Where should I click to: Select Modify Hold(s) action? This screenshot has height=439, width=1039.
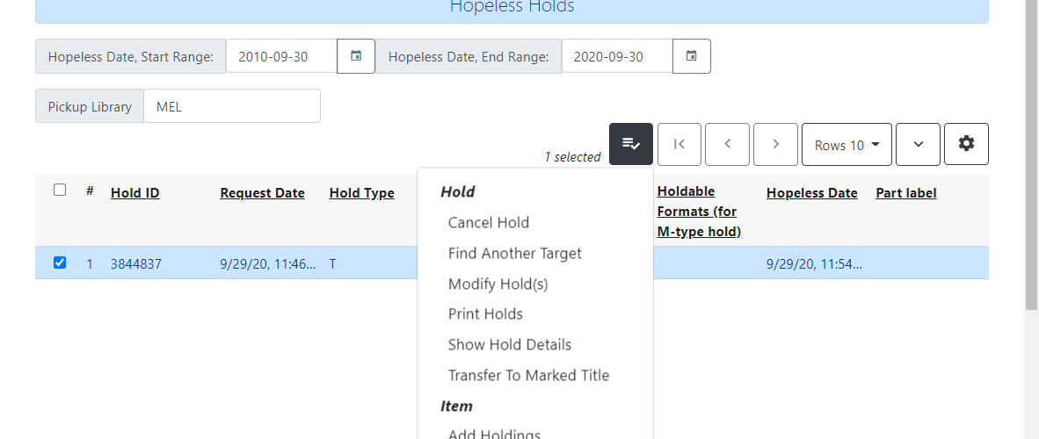[x=498, y=284]
